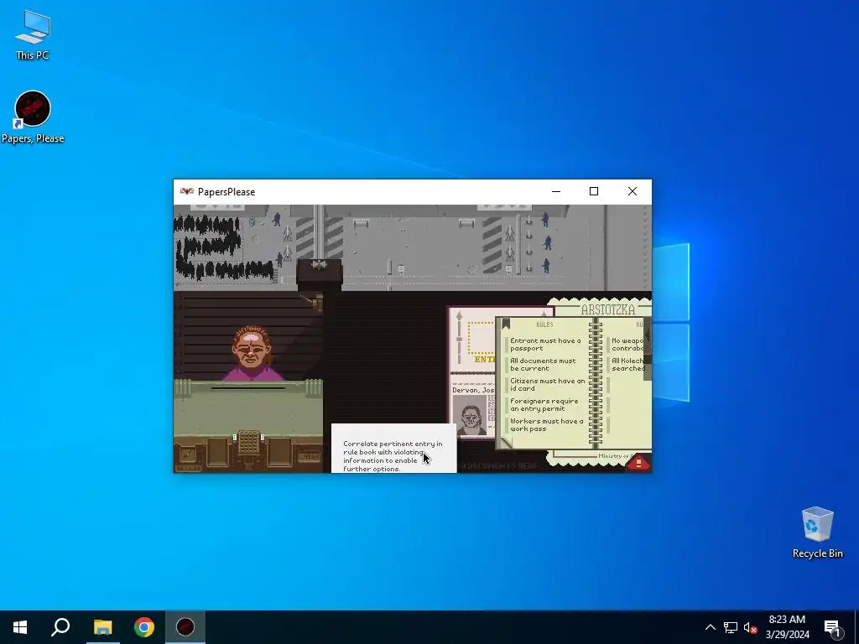Image resolution: width=859 pixels, height=644 pixels.
Task: Click the intercom speaker grille on the booth counter
Action: [x=248, y=442]
